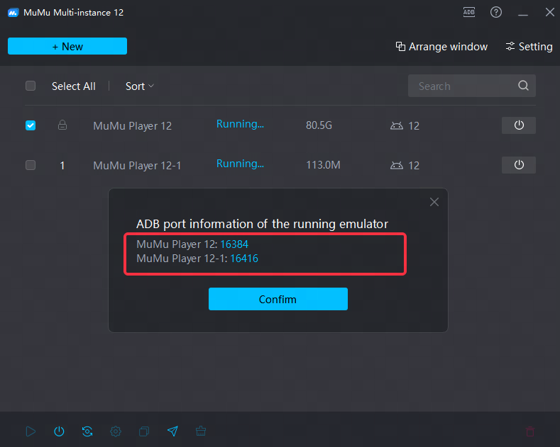The width and height of the screenshot is (560, 447).
Task: Click the 113.0M size value
Action: pyautogui.click(x=323, y=165)
